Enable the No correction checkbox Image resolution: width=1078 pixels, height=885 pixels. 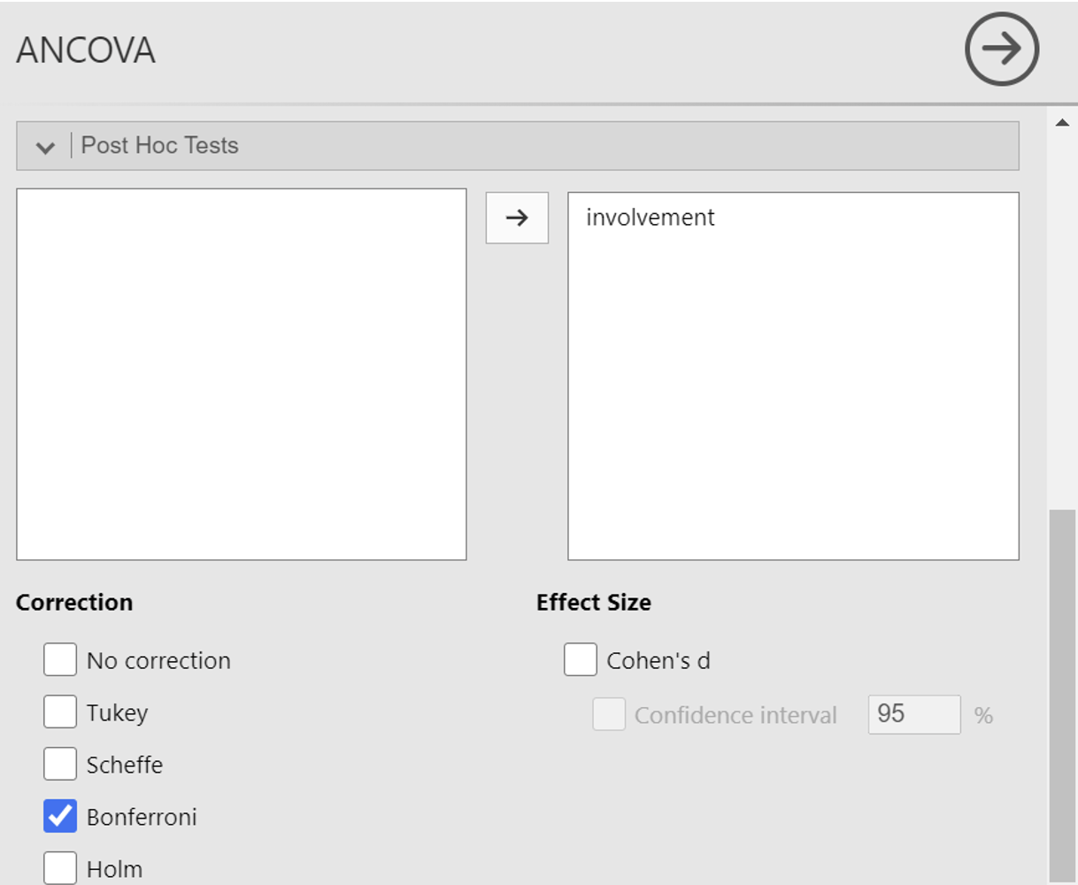(60, 660)
